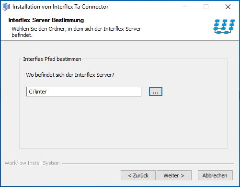Click the separator line beside Workflow Install System
The image size is (240, 187).
click(x=148, y=164)
